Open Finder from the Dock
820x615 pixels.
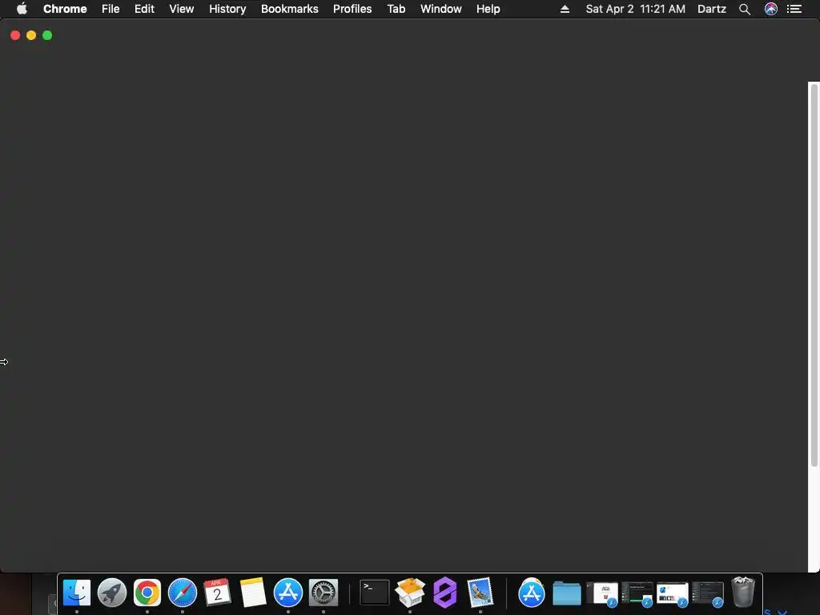77,593
